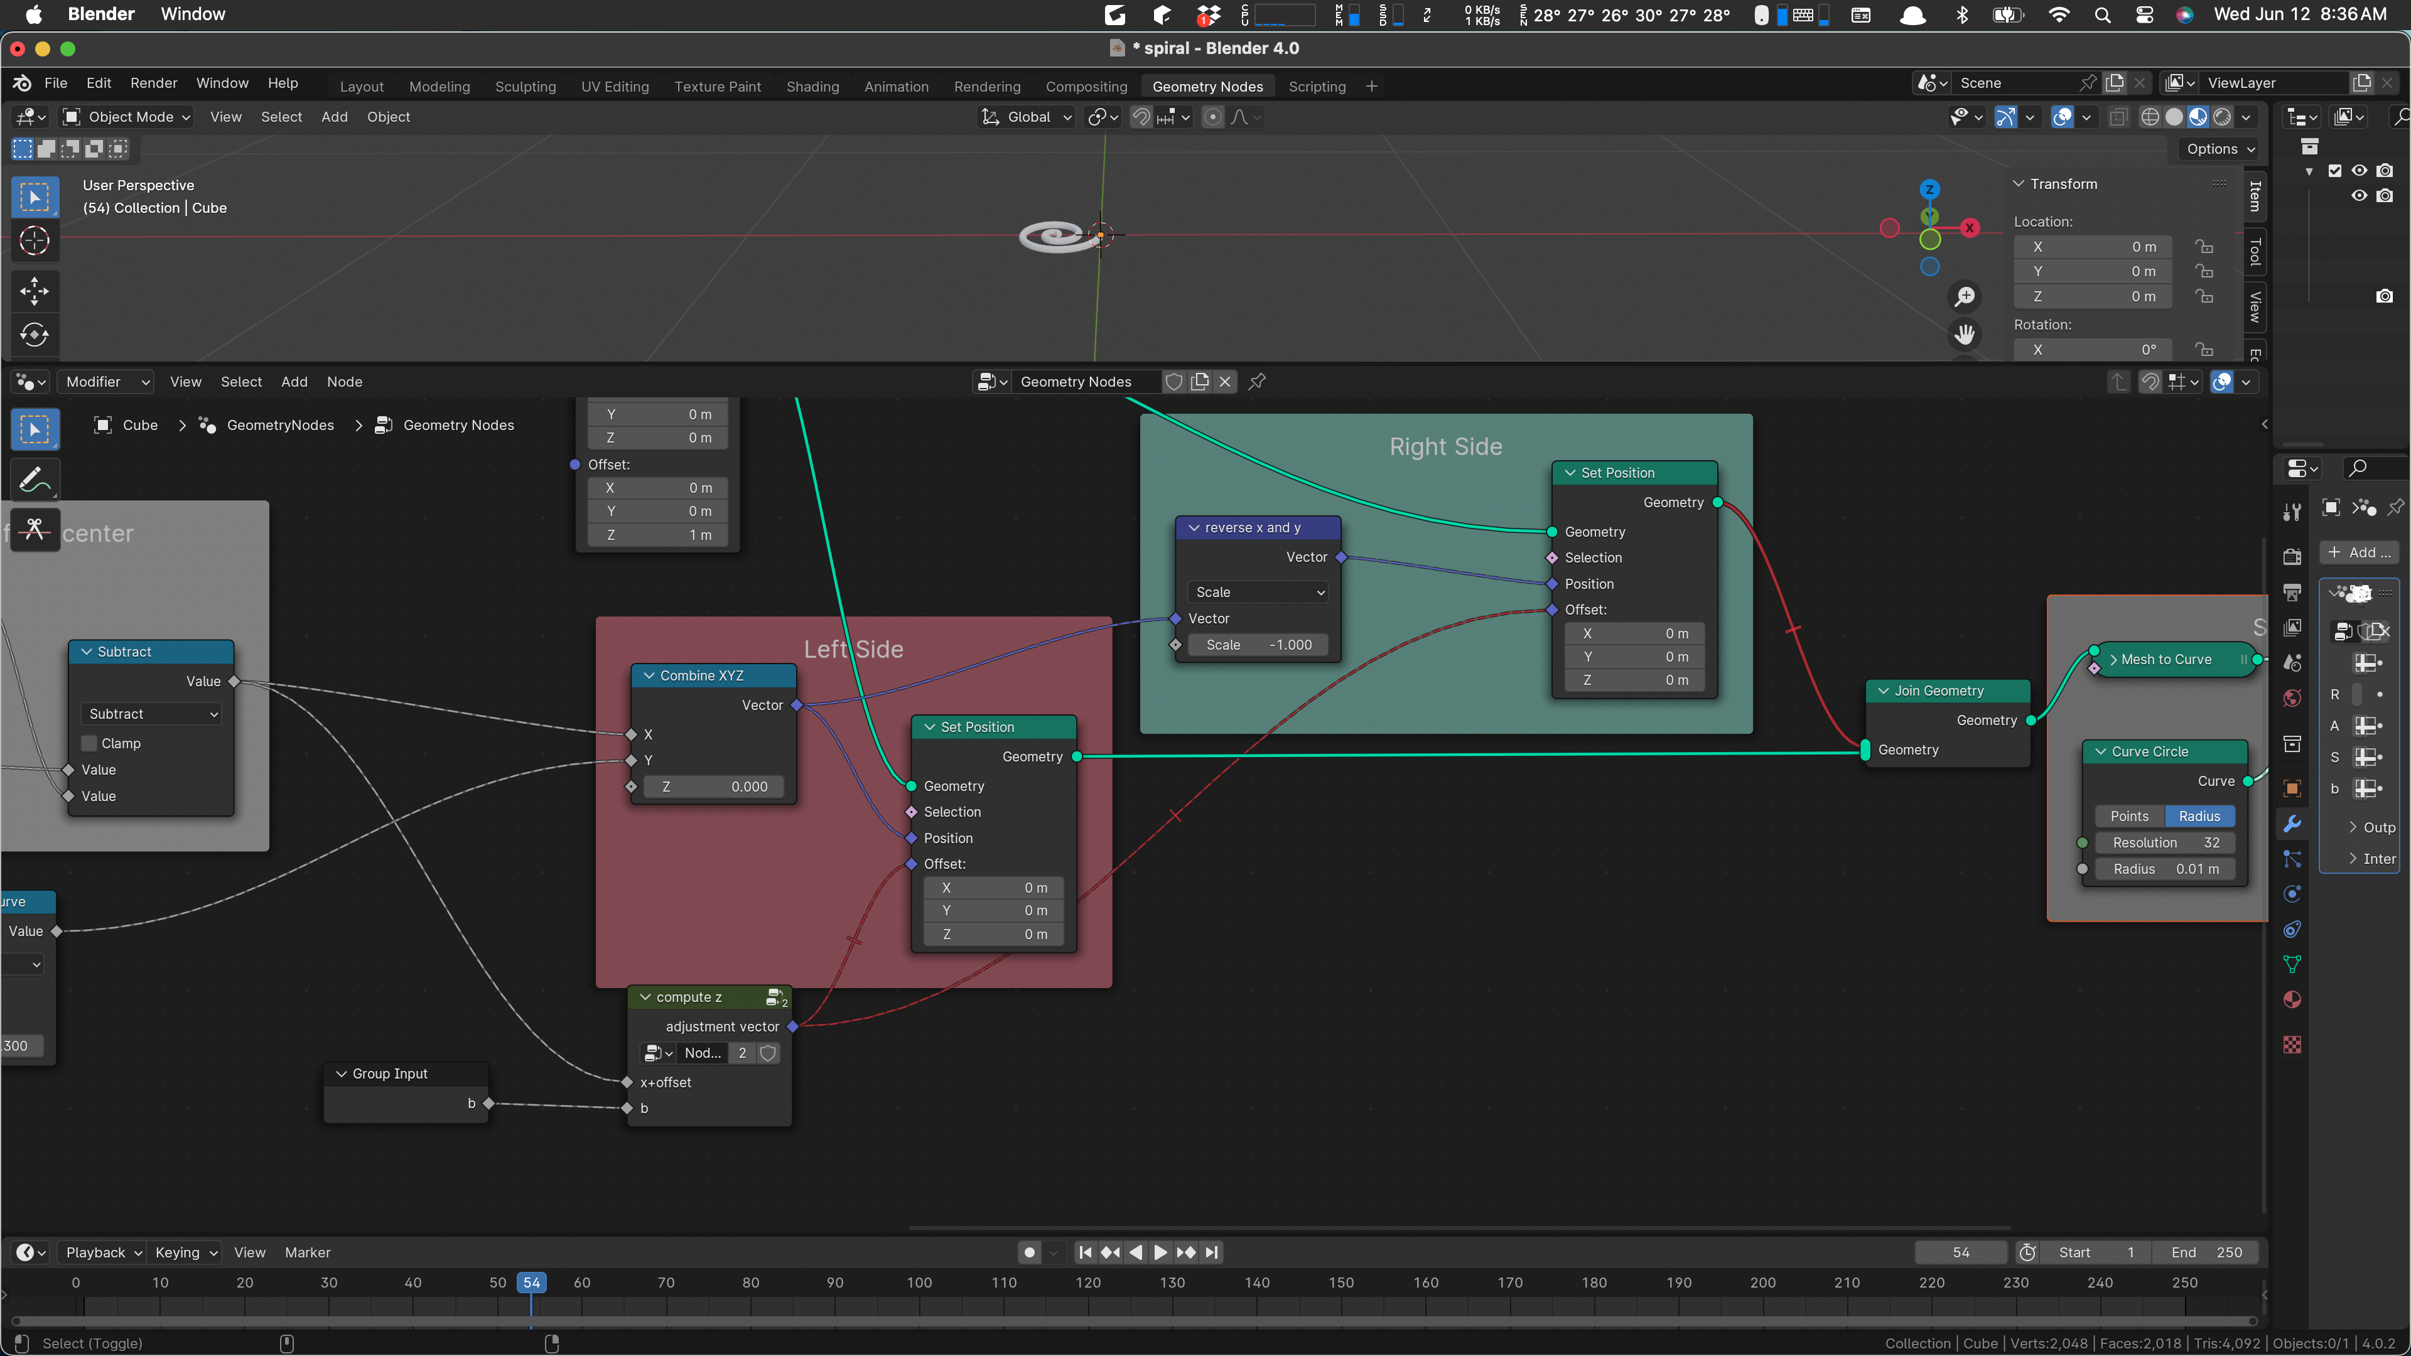
Task: Toggle snapping magnet in 3D viewport header
Action: pyautogui.click(x=1141, y=117)
